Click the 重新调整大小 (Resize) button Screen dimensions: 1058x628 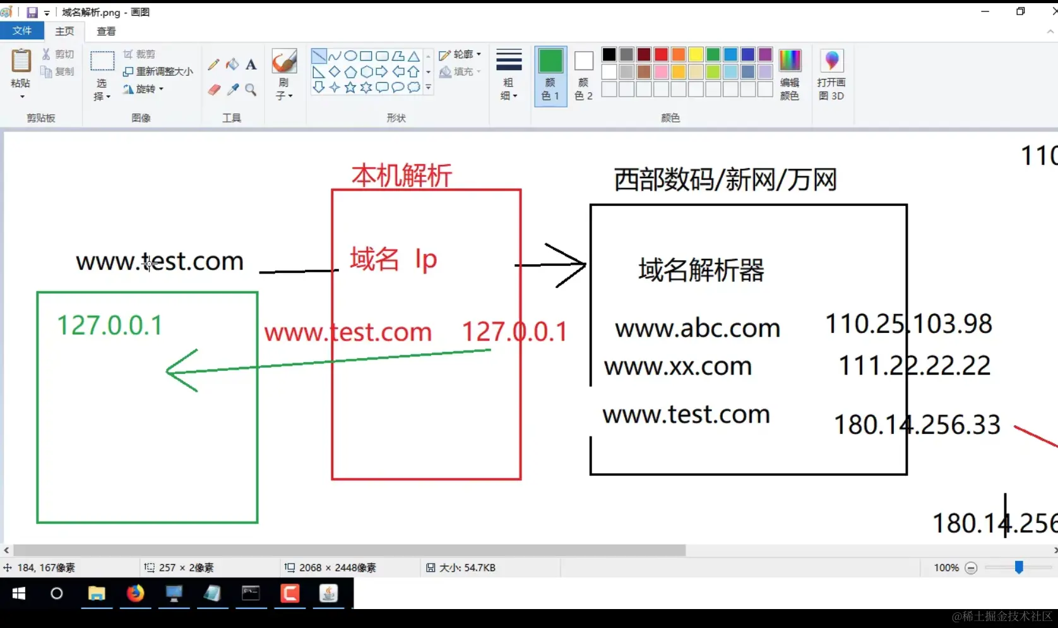[158, 71]
